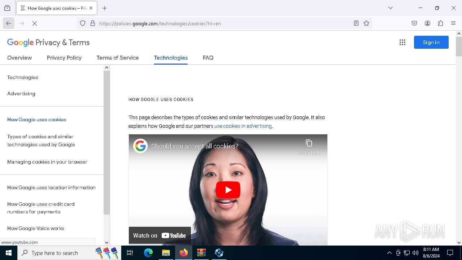Click the Sign in button

[x=431, y=42]
